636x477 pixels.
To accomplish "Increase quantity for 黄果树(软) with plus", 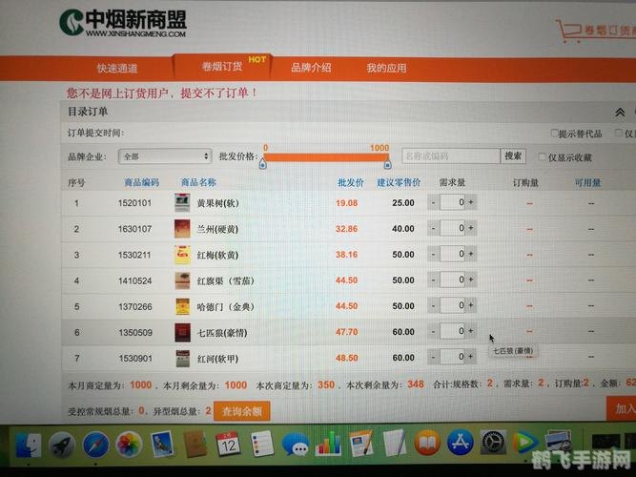I will pos(471,202).
